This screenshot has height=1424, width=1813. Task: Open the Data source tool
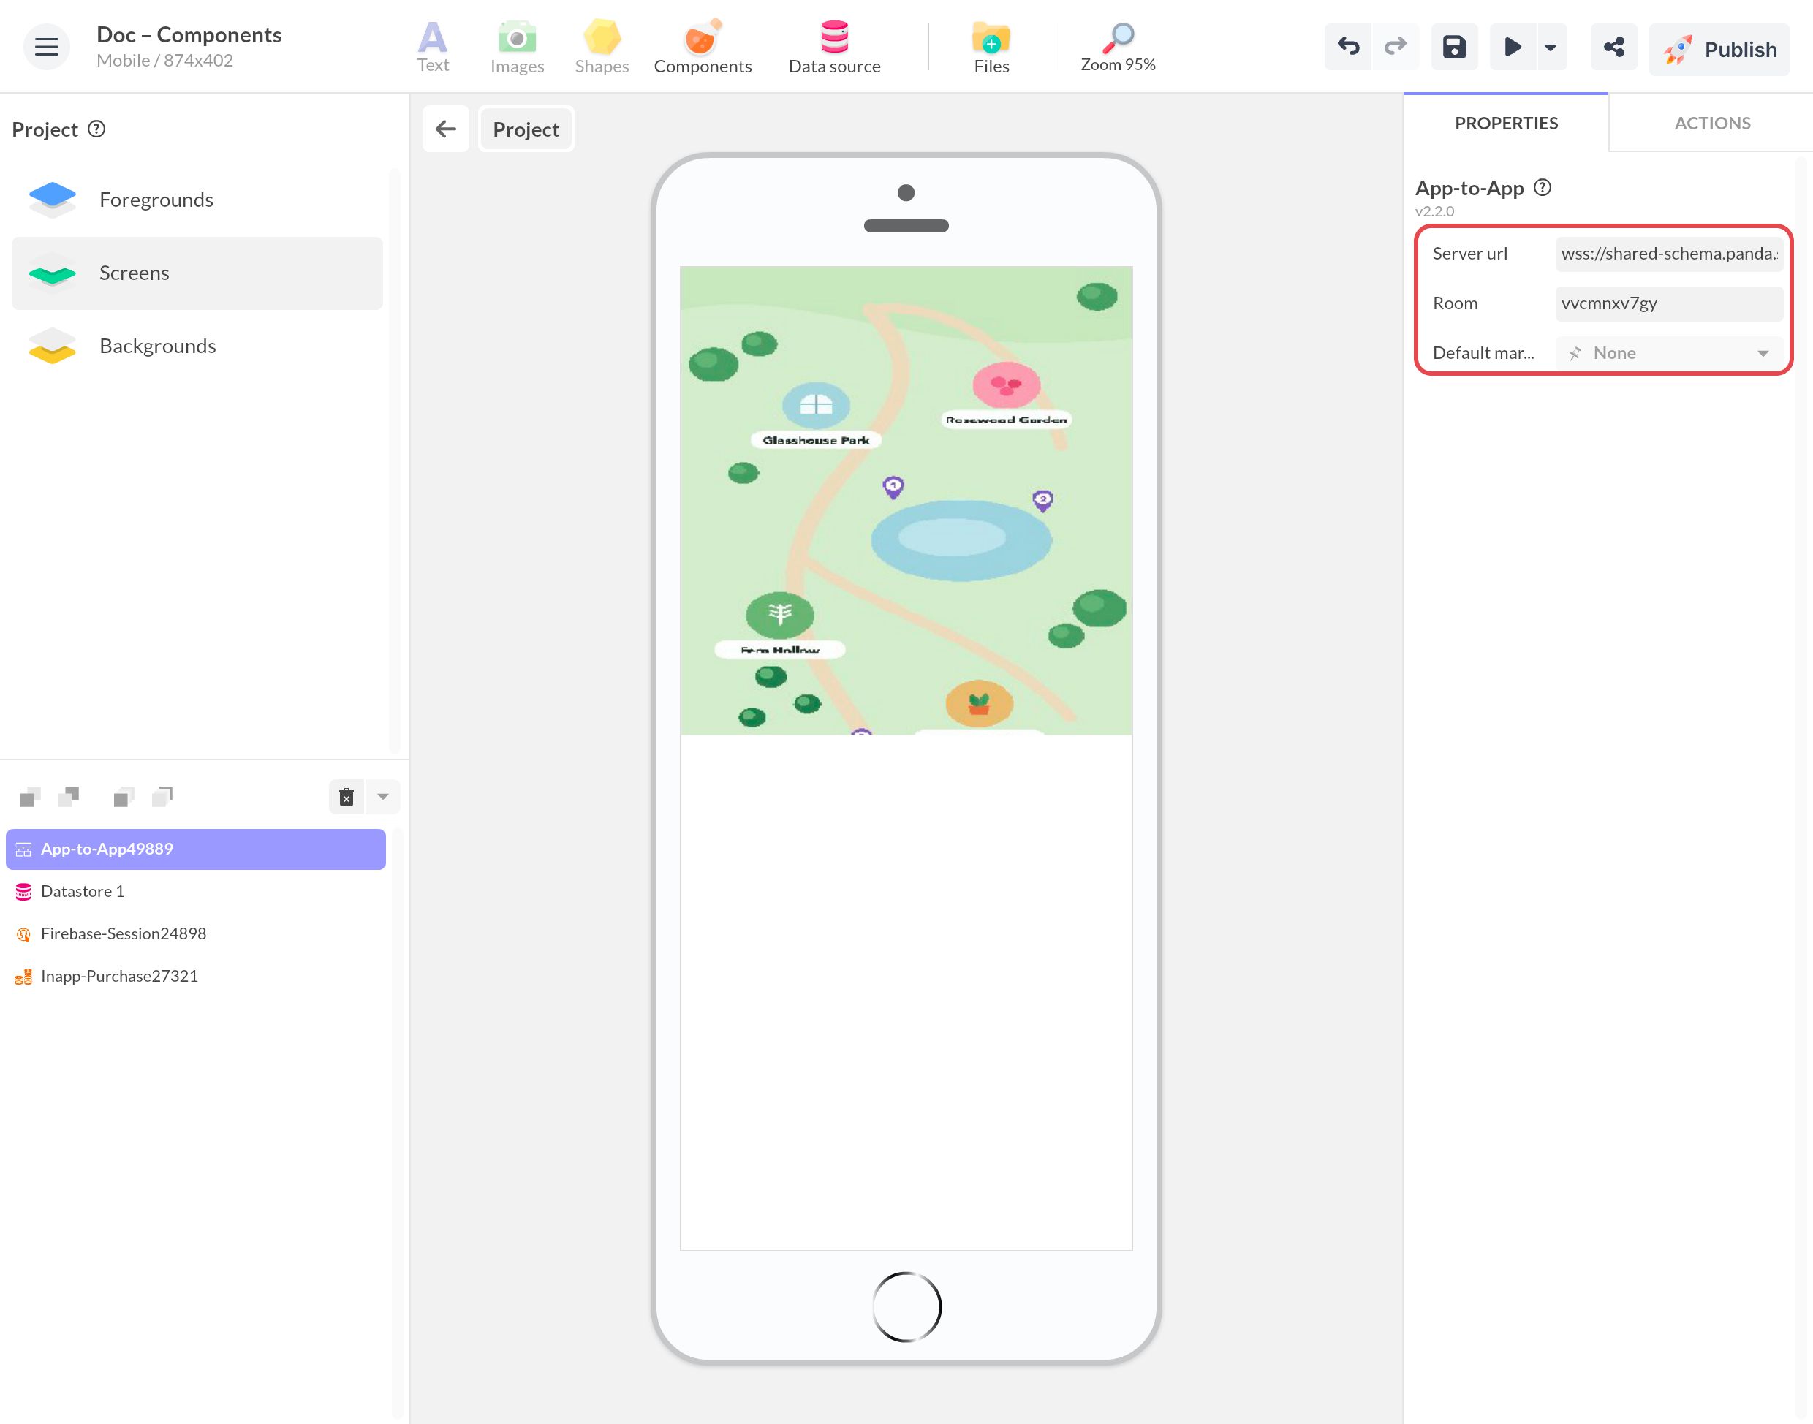click(834, 48)
